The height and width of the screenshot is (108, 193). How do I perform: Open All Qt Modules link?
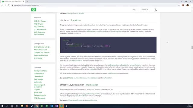point(39,27)
